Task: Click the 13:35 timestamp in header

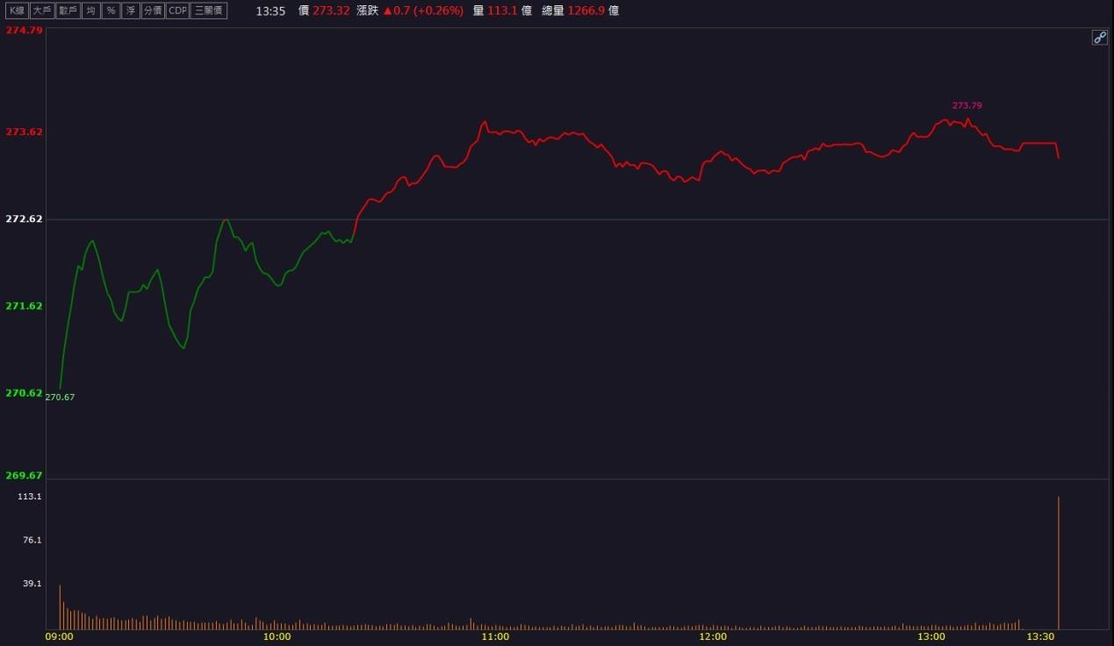Action: 270,11
